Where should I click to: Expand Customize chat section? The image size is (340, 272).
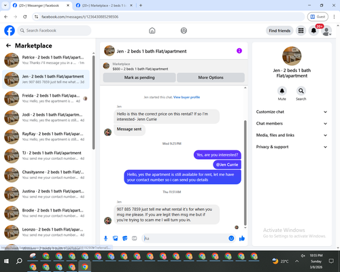(x=292, y=112)
